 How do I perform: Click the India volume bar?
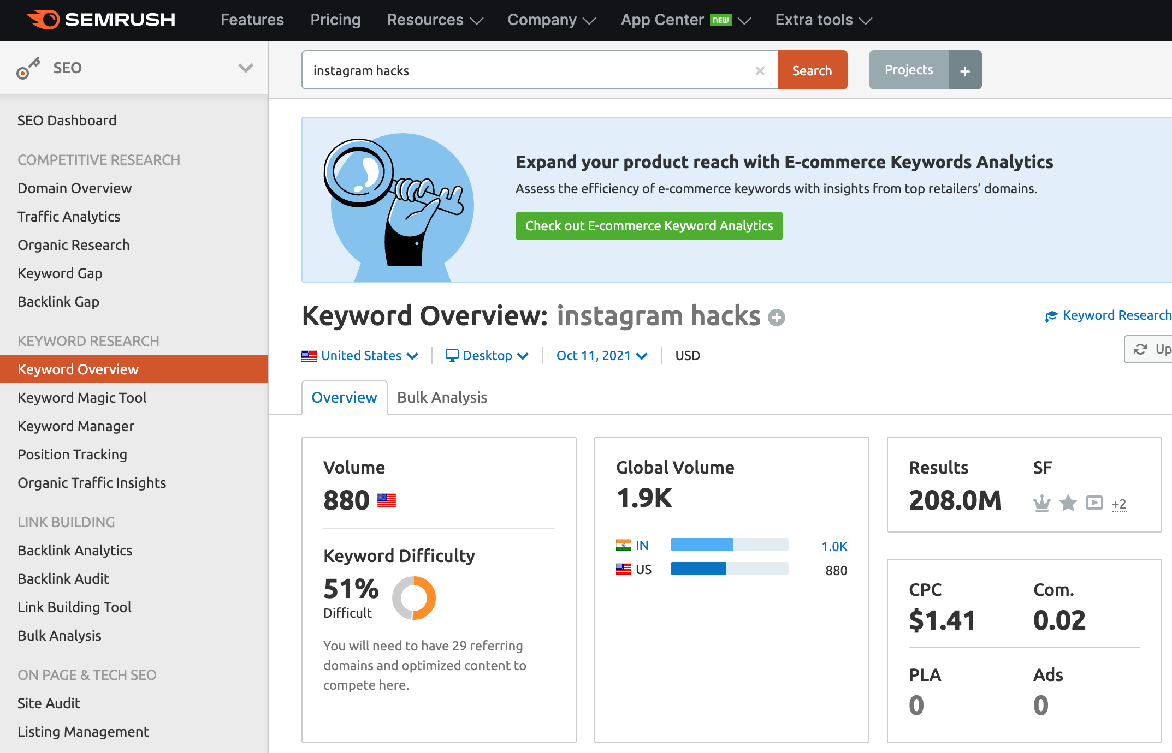[729, 545]
